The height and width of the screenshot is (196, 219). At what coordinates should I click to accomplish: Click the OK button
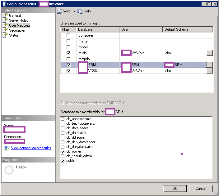click(175, 189)
